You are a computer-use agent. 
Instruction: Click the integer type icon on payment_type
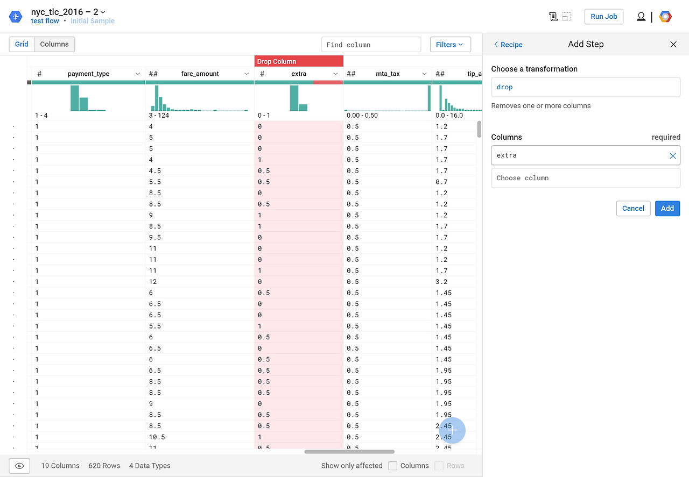click(39, 74)
